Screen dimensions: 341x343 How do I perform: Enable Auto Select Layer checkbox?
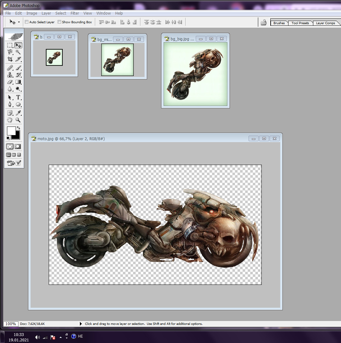tap(27, 22)
